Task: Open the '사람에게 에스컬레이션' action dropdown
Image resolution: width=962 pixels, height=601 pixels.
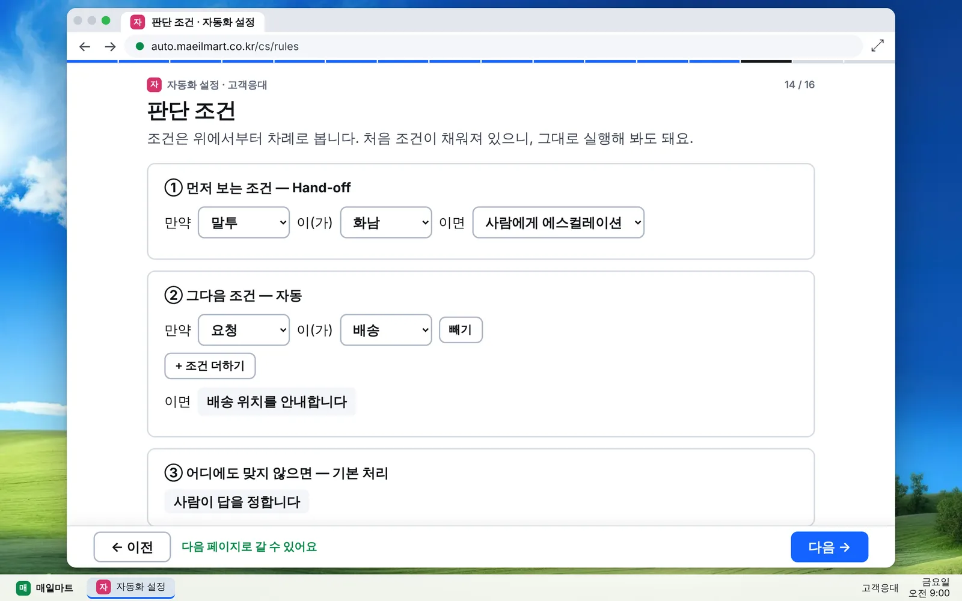Action: 559,222
